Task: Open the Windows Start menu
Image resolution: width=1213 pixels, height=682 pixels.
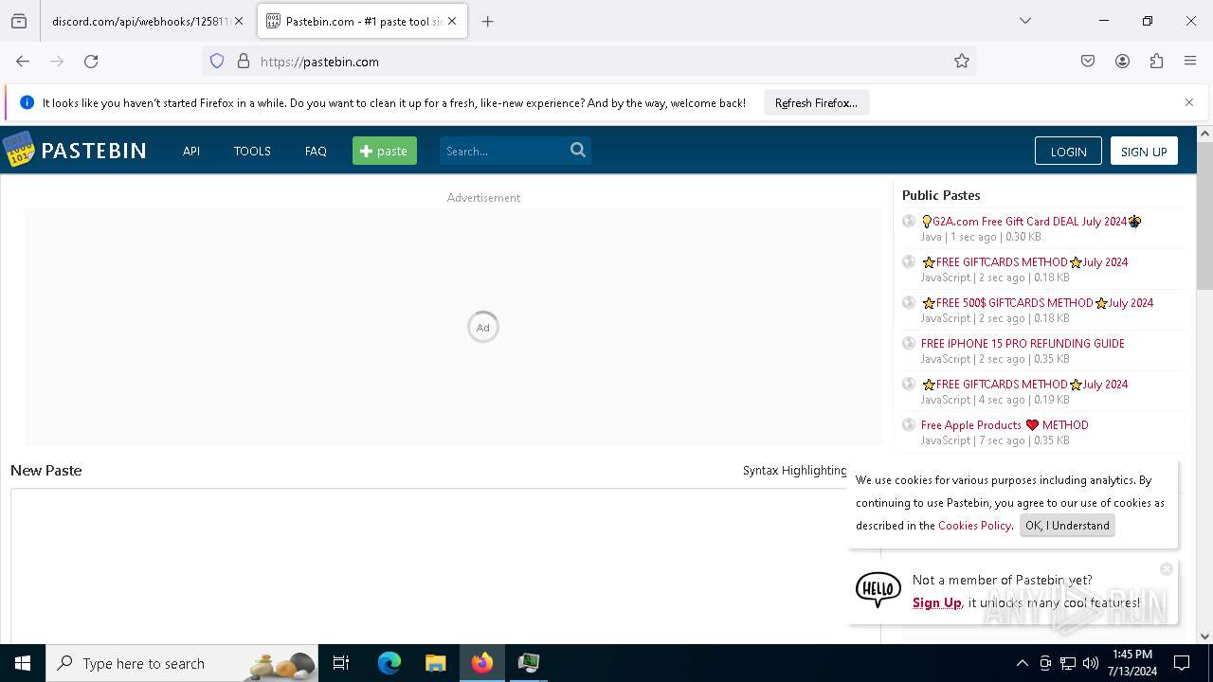Action: coord(23,663)
